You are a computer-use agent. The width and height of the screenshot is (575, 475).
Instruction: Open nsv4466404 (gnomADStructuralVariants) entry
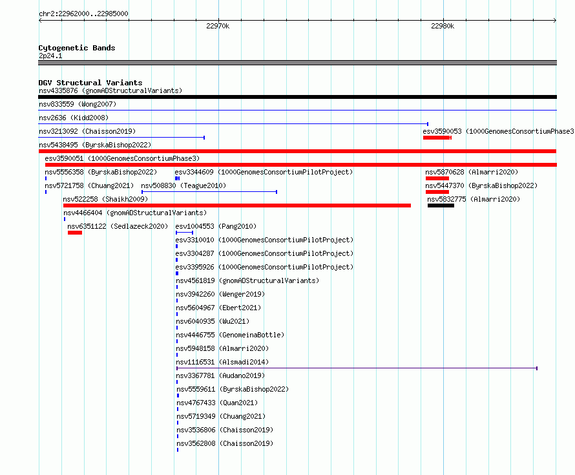[135, 213]
